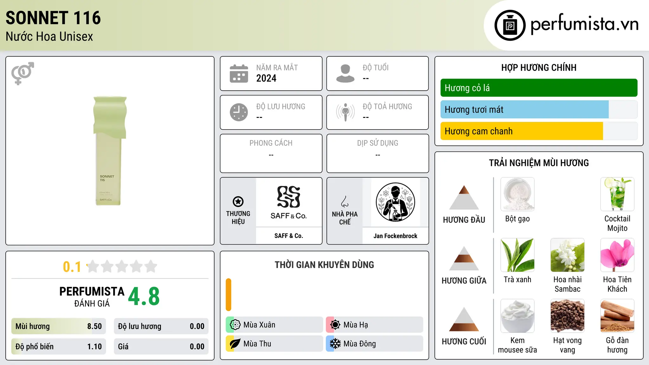The width and height of the screenshot is (649, 365).
Task: Click the flower icon for Mùa Xuân
Action: [235, 325]
